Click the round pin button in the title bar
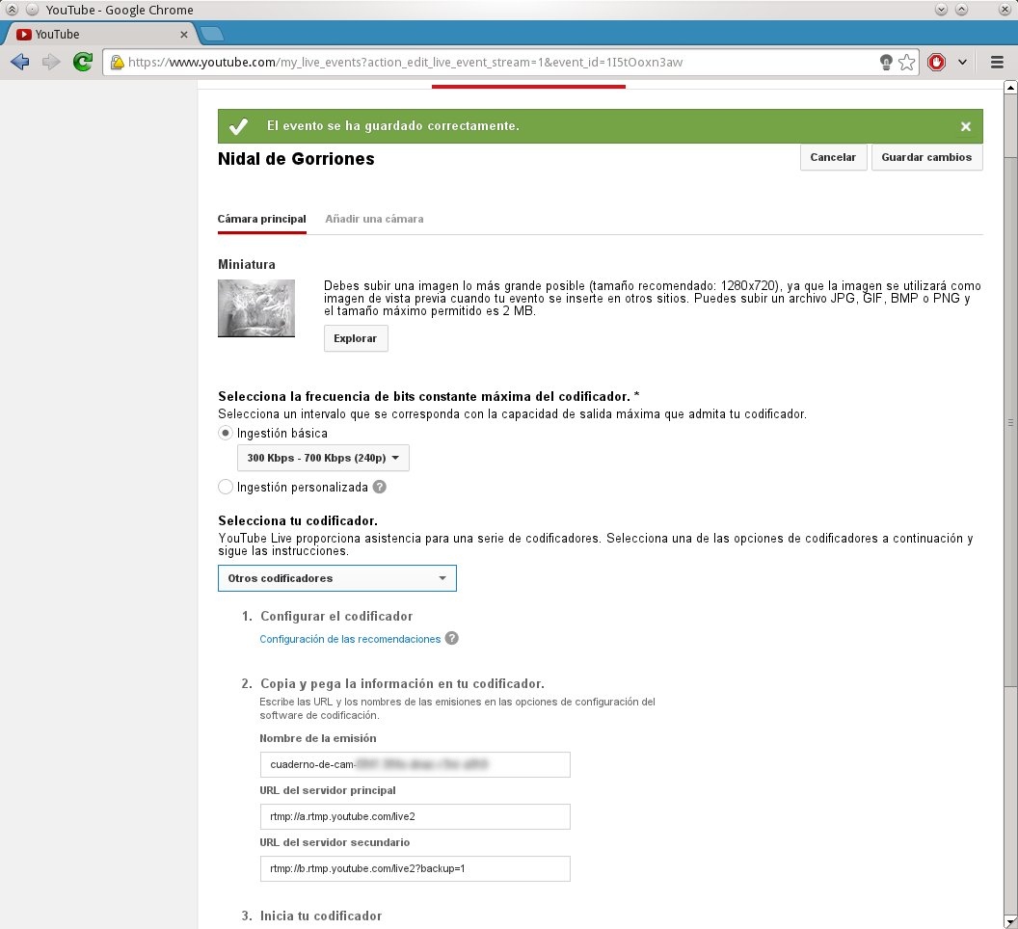Image resolution: width=1018 pixels, height=929 pixels. tap(32, 9)
